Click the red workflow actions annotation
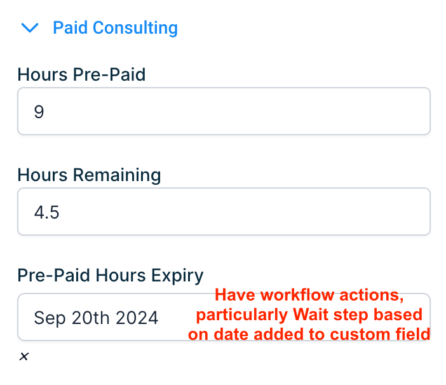The image size is (446, 385). coord(309,314)
